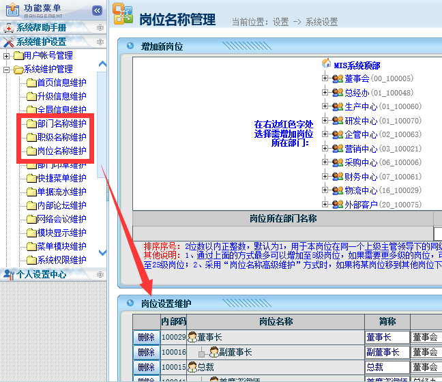
Task: Click the 董事会 department group icon
Action: coord(337,78)
